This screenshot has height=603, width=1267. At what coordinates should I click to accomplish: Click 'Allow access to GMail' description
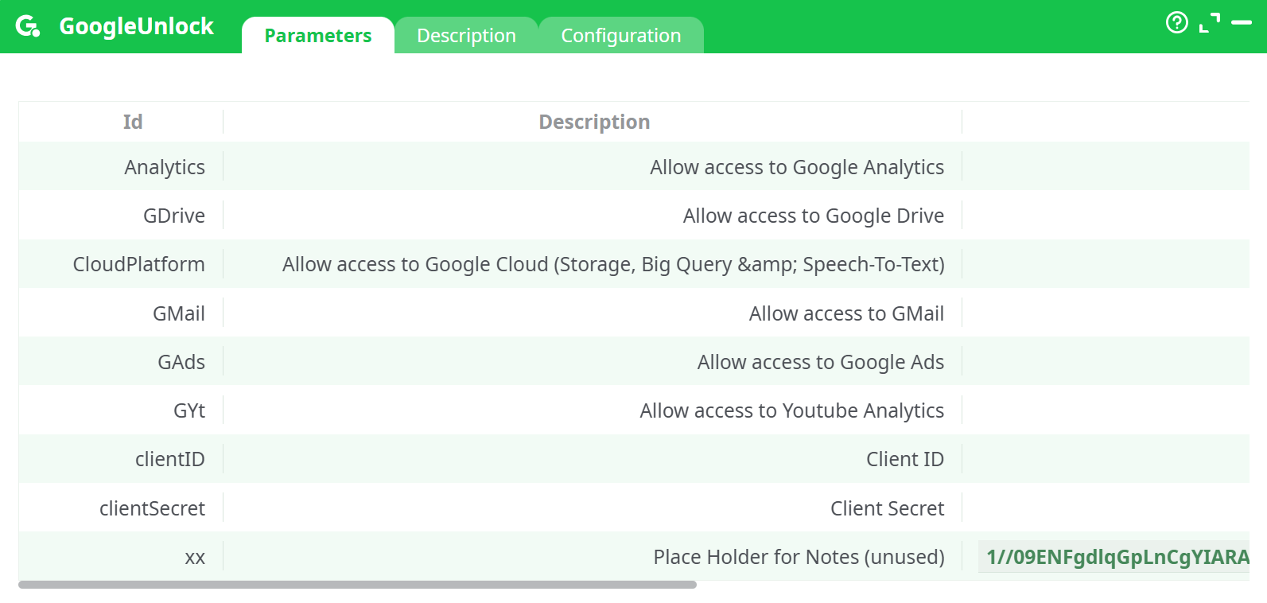[x=846, y=313]
